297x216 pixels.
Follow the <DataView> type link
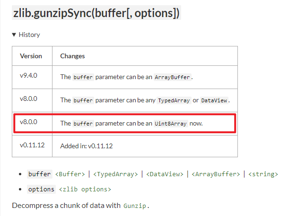165,174
